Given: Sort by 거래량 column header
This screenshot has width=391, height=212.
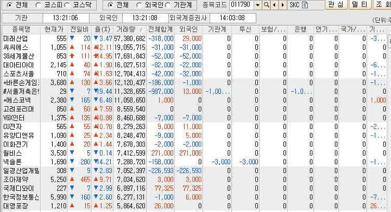Looking at the screenshot, I should [130, 29].
